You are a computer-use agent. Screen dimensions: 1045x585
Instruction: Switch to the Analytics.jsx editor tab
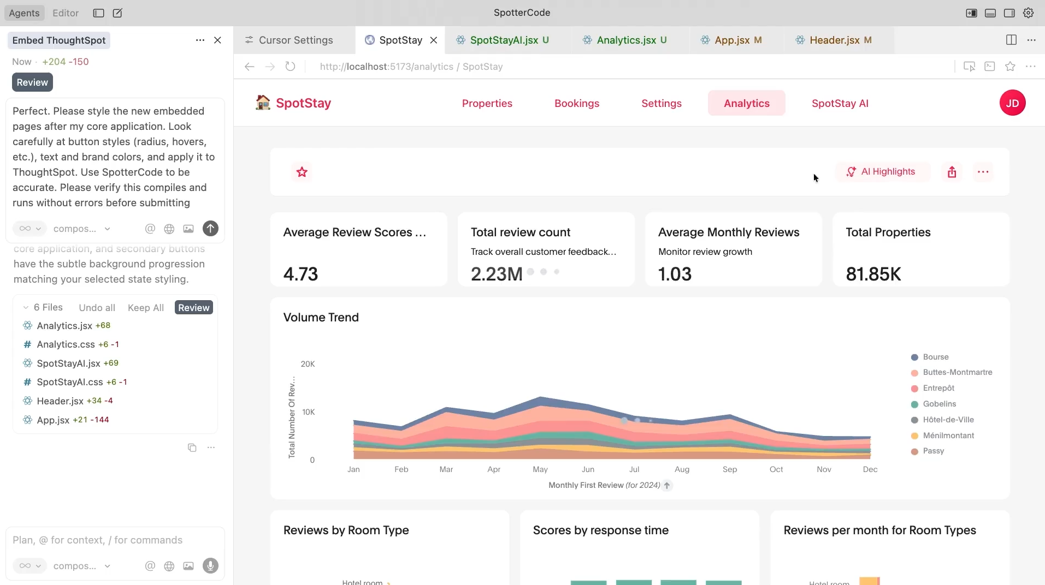(x=626, y=40)
